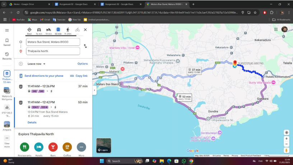Image resolution: width=293 pixels, height=165 pixels.
Task: Open Gmail bookmark
Action: (x=45, y=20)
